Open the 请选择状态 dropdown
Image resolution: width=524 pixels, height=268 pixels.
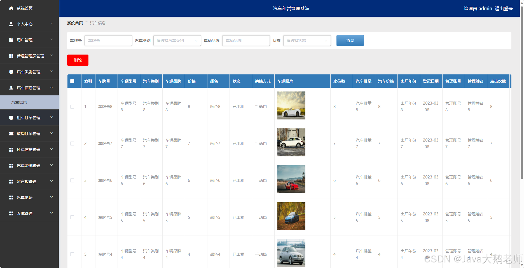[x=307, y=41]
